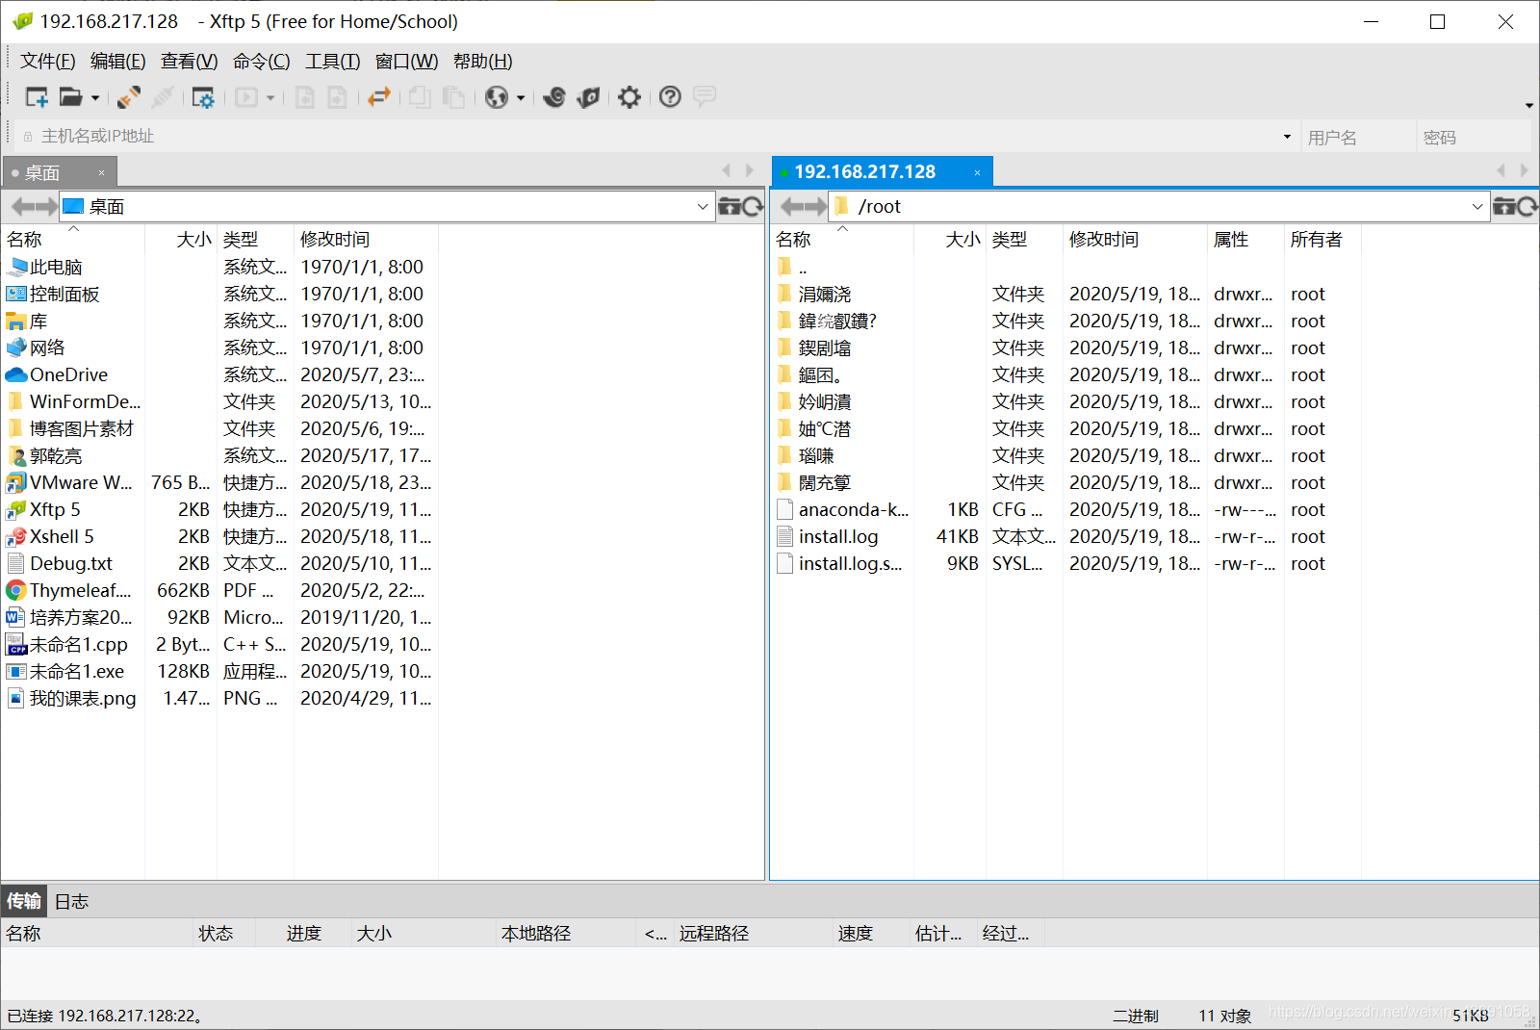Sort remote pane by 所有者 header
Image resolution: width=1540 pixels, height=1030 pixels.
pyautogui.click(x=1322, y=239)
